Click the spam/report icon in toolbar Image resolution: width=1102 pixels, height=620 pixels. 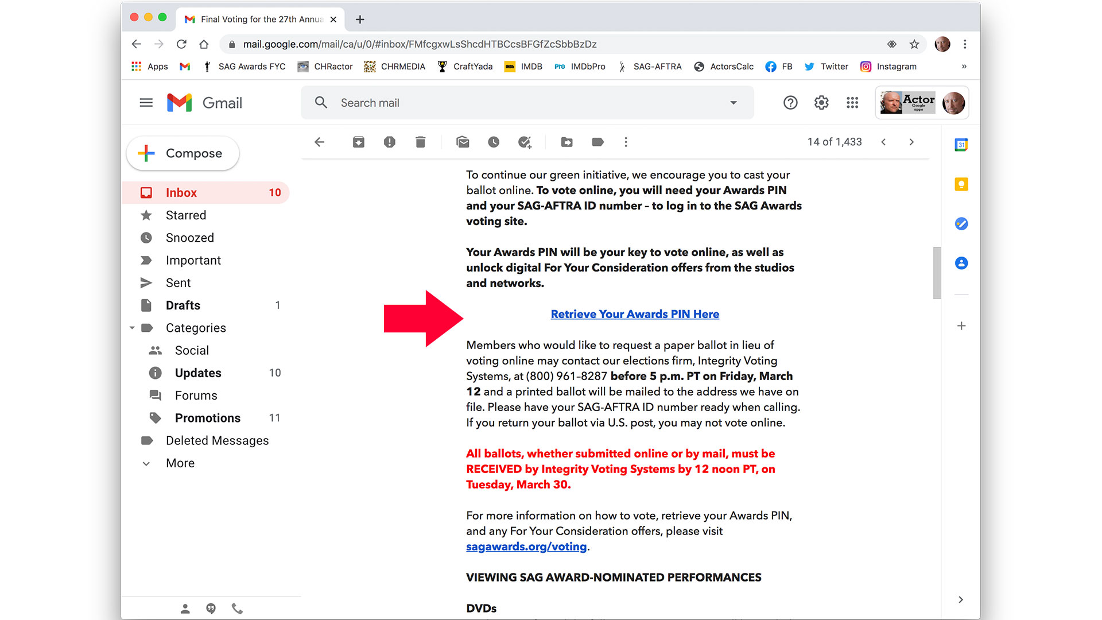[x=390, y=142]
